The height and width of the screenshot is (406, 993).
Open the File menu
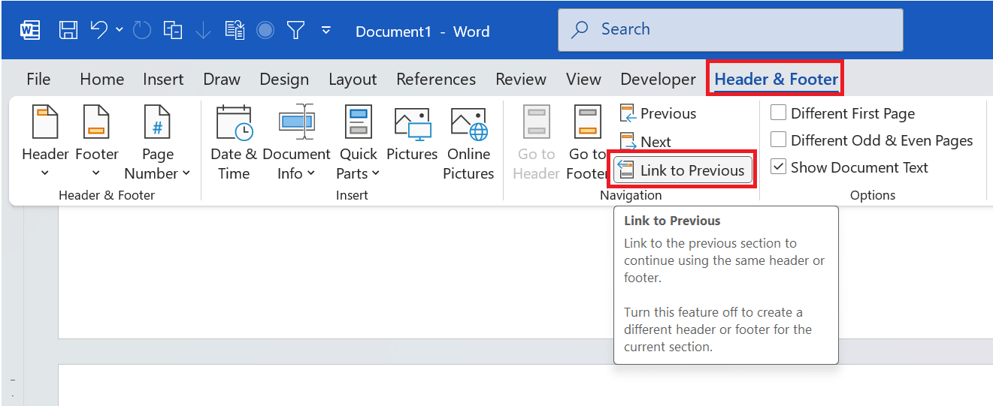(38, 79)
